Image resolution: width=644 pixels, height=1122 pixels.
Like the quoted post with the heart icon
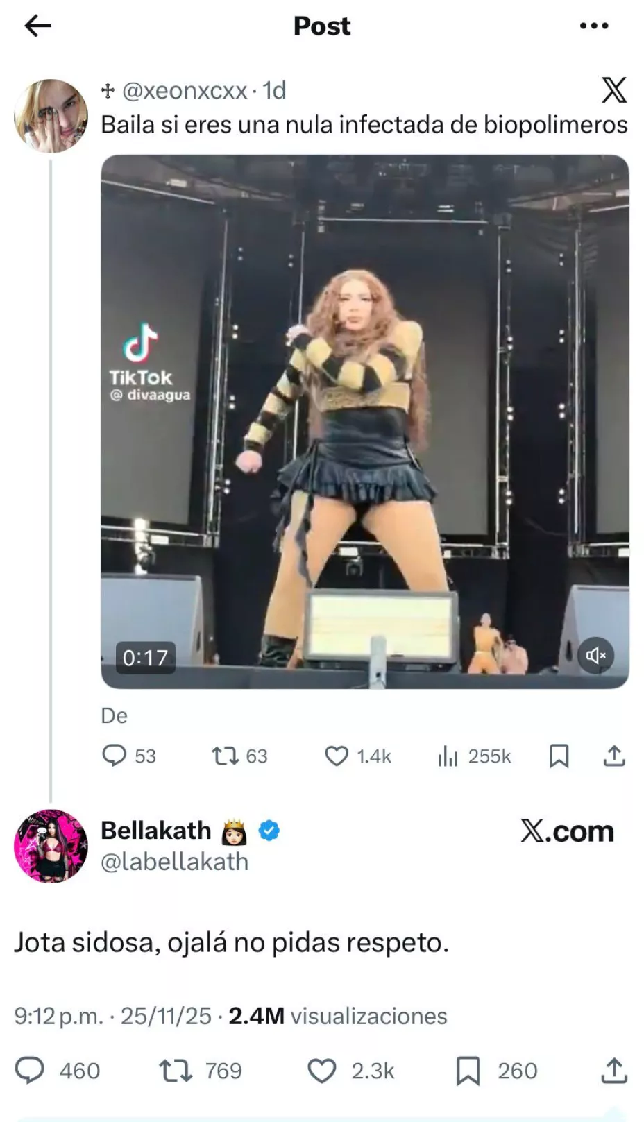(x=336, y=756)
